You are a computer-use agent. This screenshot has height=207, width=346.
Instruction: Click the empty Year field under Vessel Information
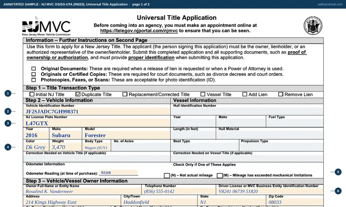pyautogui.click(x=193, y=123)
